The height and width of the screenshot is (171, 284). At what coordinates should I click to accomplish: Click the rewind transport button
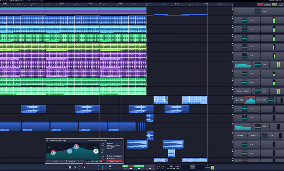[x=139, y=169]
